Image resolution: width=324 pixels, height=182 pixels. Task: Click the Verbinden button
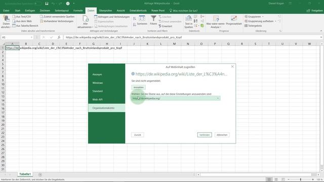click(205, 135)
